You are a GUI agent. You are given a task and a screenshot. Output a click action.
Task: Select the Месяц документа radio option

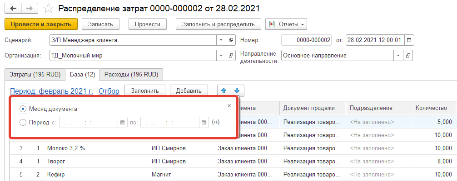(23, 109)
